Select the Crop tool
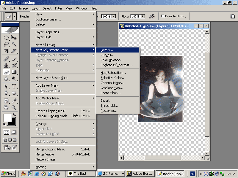 click(x=6, y=50)
